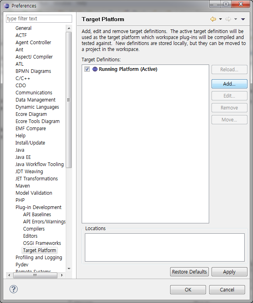Select Ecore Tools Diagram entry
Viewport: 253px width, 303px height.
(x=37, y=121)
